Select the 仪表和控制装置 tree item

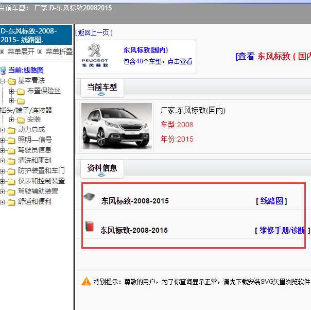click(42, 181)
